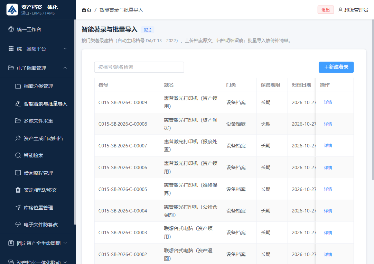This screenshot has width=374, height=264.
Task: Click the main page vertical scrollbar
Action: click(x=373, y=100)
